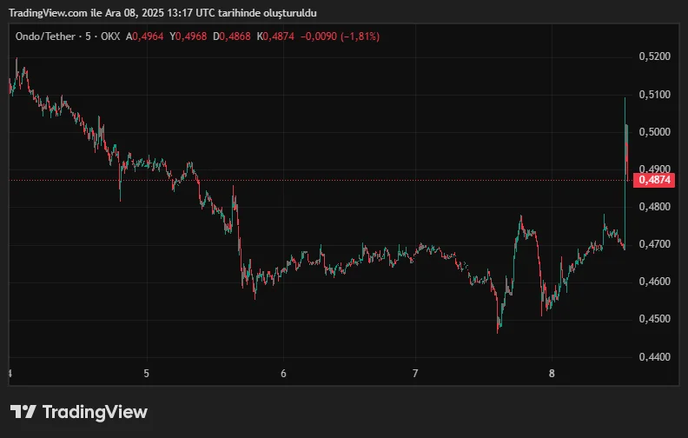Select the open value A0,4964

point(146,36)
